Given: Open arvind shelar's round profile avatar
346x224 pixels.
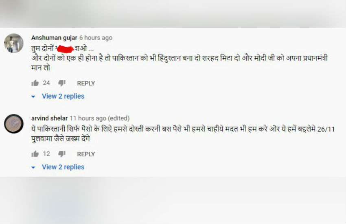Looking at the screenshot, I should pyautogui.click(x=14, y=124).
